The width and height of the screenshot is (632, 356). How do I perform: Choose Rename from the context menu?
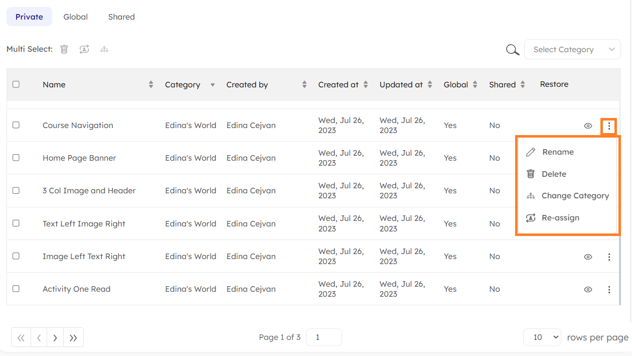tap(558, 152)
